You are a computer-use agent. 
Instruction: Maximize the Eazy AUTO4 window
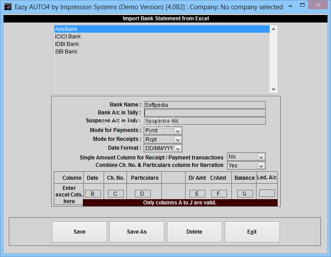(302, 5)
